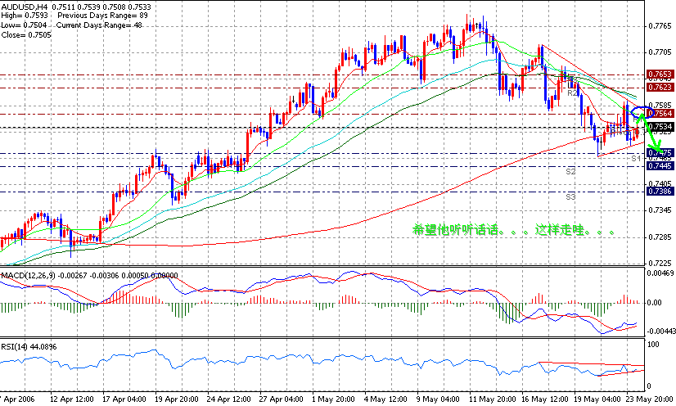Select the 'Previous Days Range= 89' text
Screen dimensions: 676x406
pos(102,16)
